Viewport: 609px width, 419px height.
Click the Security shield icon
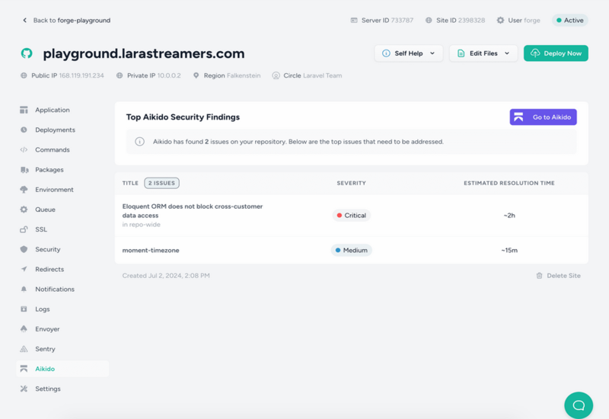pos(24,249)
